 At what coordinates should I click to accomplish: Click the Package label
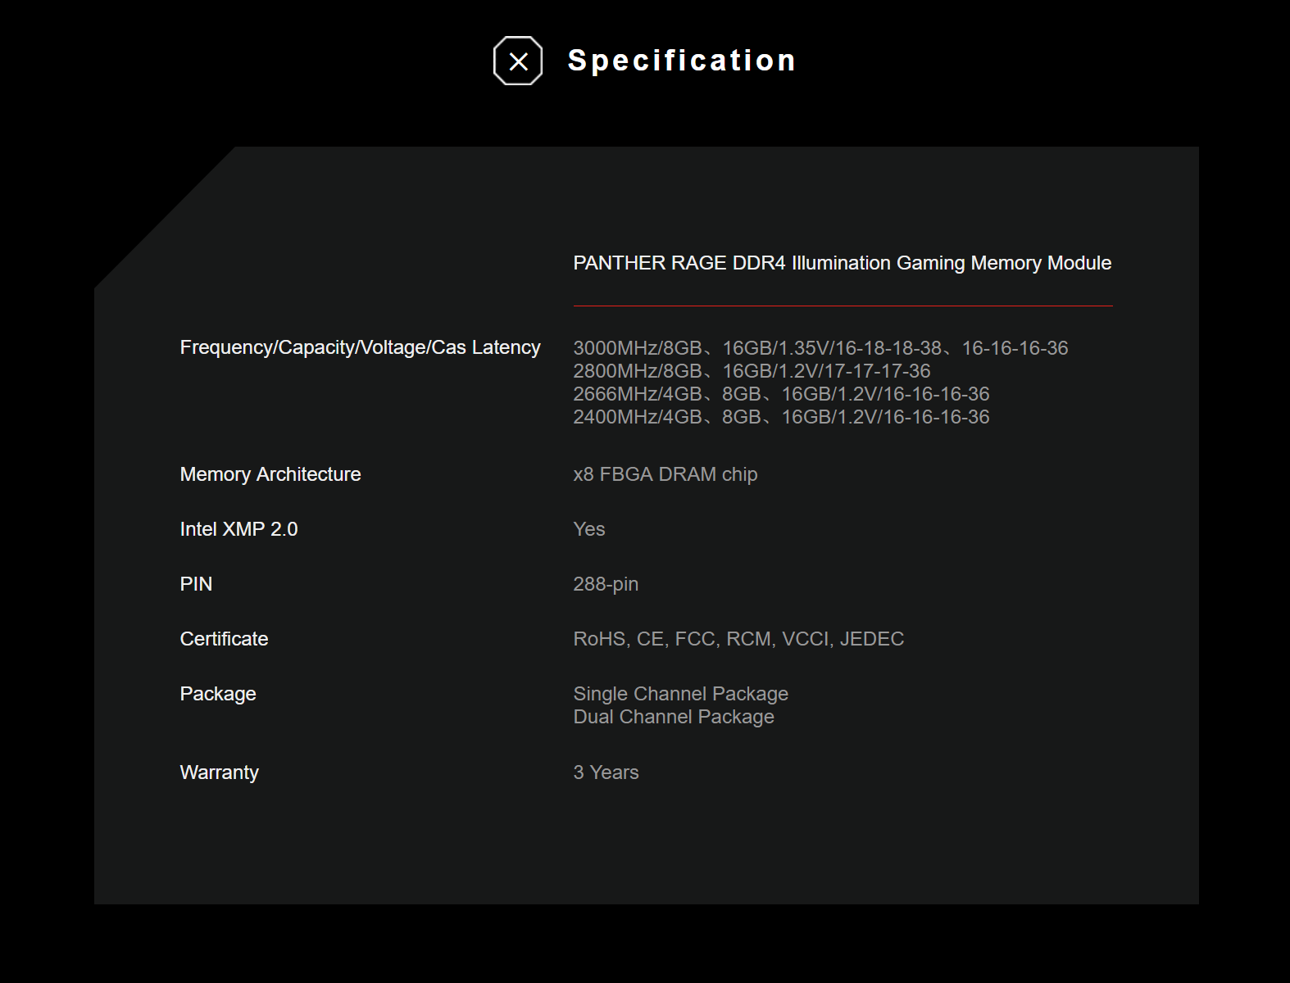pos(218,694)
